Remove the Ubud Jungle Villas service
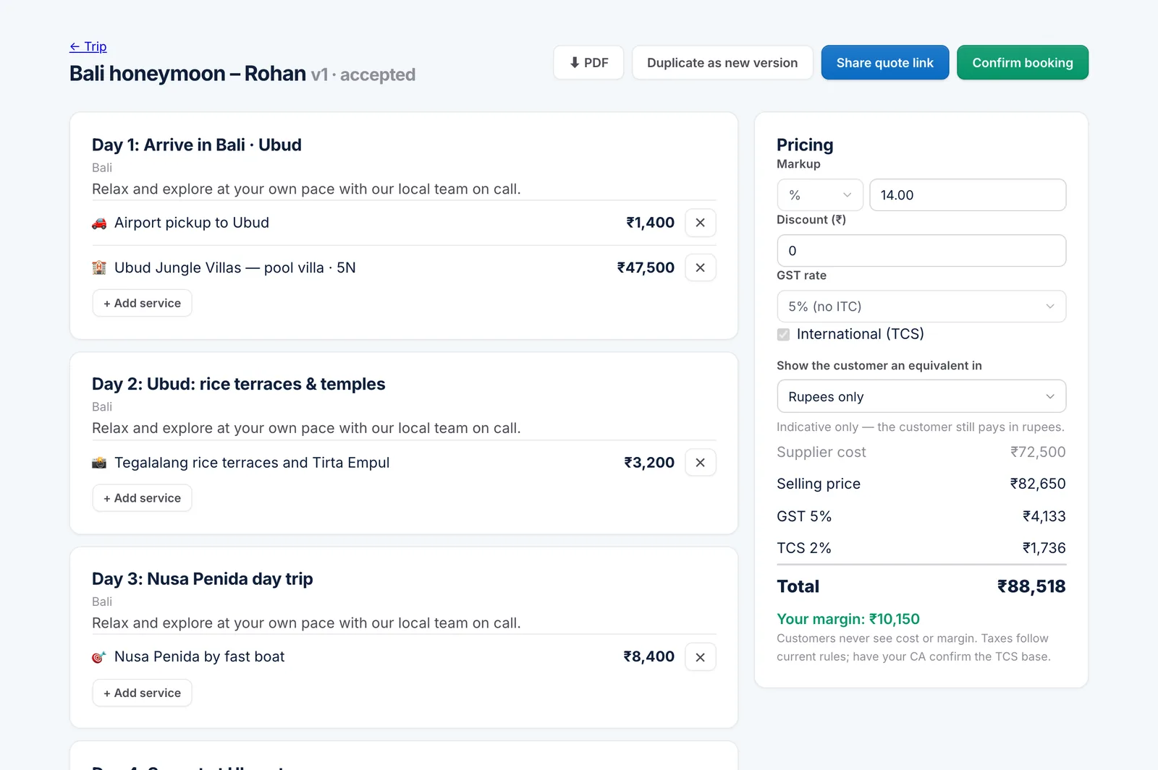The height and width of the screenshot is (770, 1158). pos(700,268)
